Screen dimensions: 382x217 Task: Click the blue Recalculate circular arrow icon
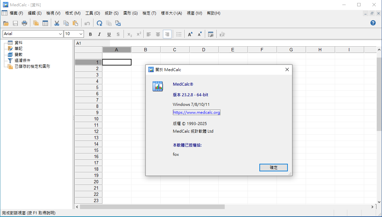[99, 23]
